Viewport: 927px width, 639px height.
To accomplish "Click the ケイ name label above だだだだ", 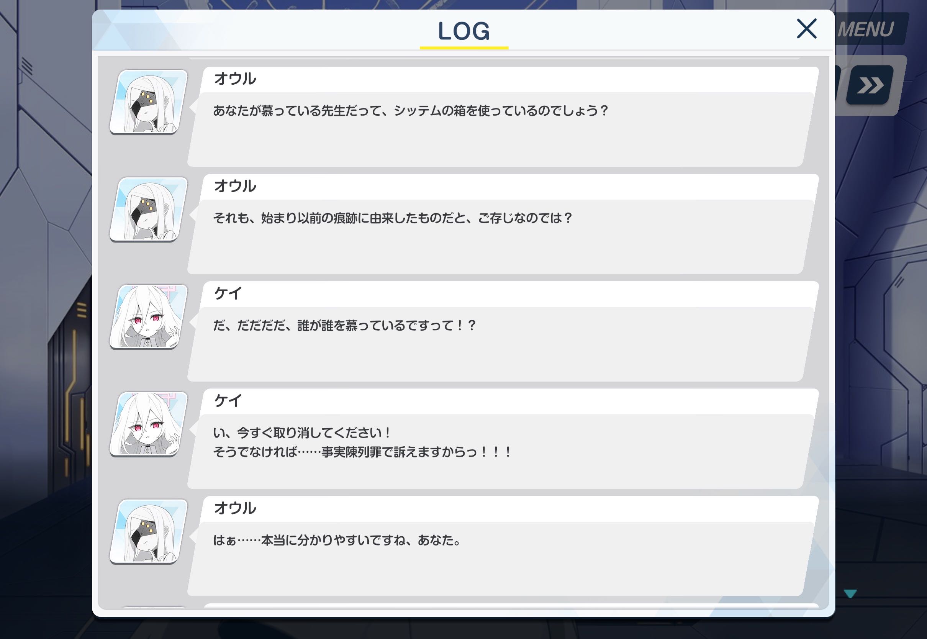I will (x=228, y=293).
